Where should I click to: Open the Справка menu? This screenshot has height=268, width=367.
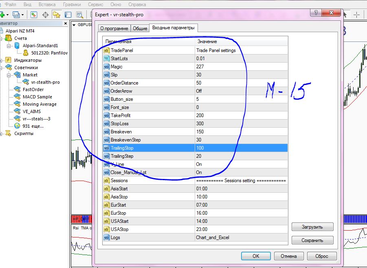tap(137, 4)
